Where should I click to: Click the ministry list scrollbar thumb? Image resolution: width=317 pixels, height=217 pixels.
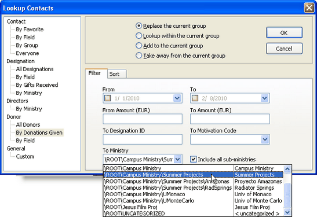287,195
